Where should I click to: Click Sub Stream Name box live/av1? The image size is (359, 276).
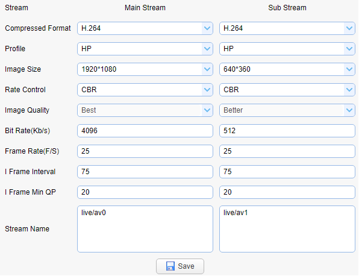click(x=287, y=229)
